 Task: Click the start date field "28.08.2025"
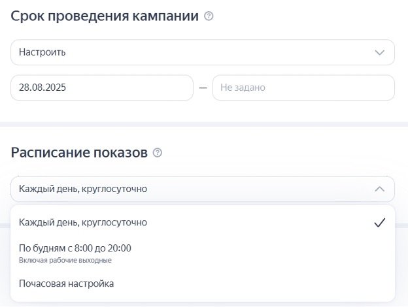click(102, 88)
